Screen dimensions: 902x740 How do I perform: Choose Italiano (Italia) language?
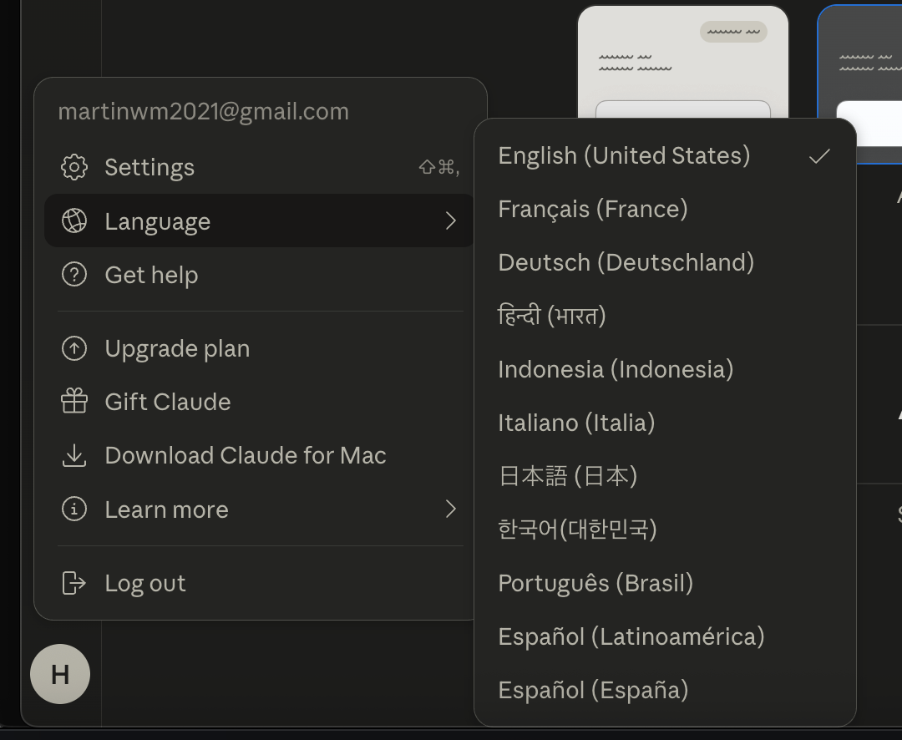click(665, 423)
